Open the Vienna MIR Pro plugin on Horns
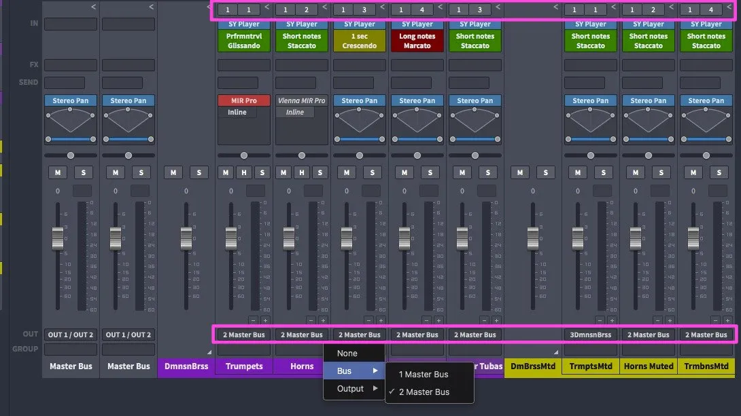This screenshot has width=741, height=416. pyautogui.click(x=302, y=100)
